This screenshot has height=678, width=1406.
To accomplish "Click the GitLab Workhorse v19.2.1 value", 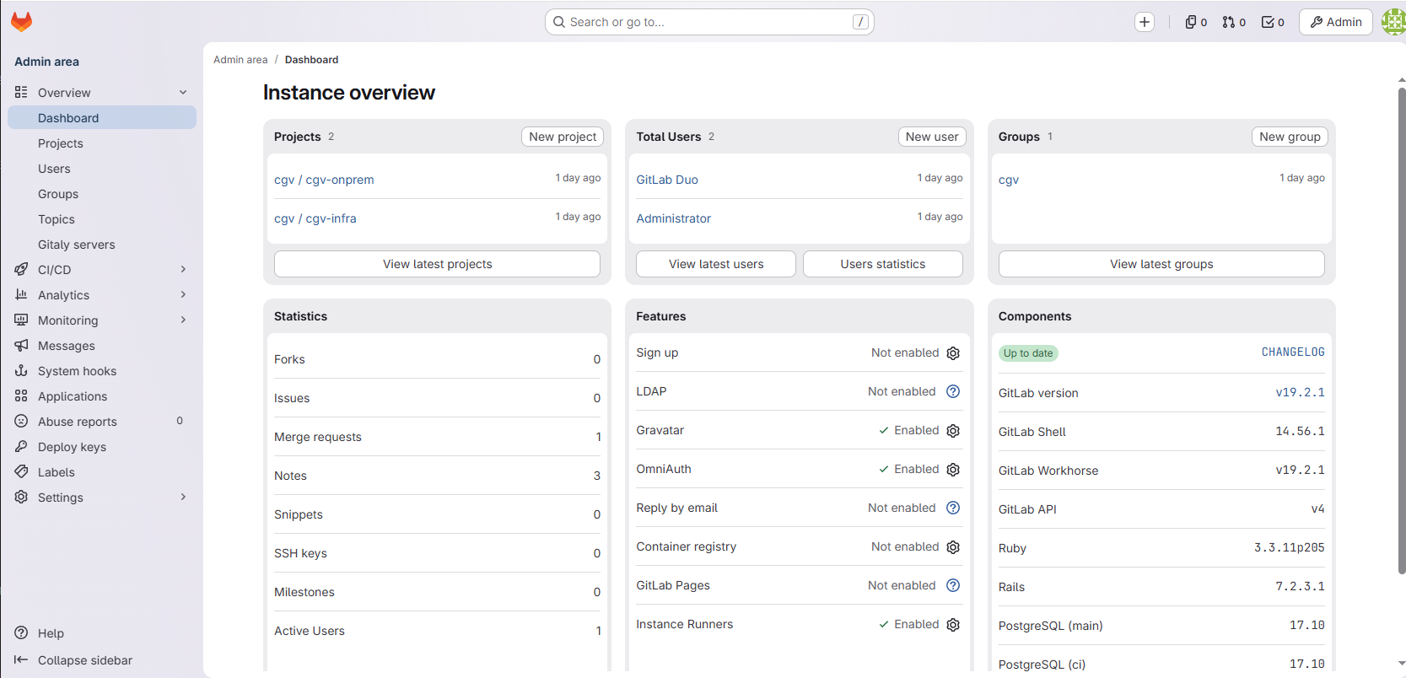I will 1300,470.
